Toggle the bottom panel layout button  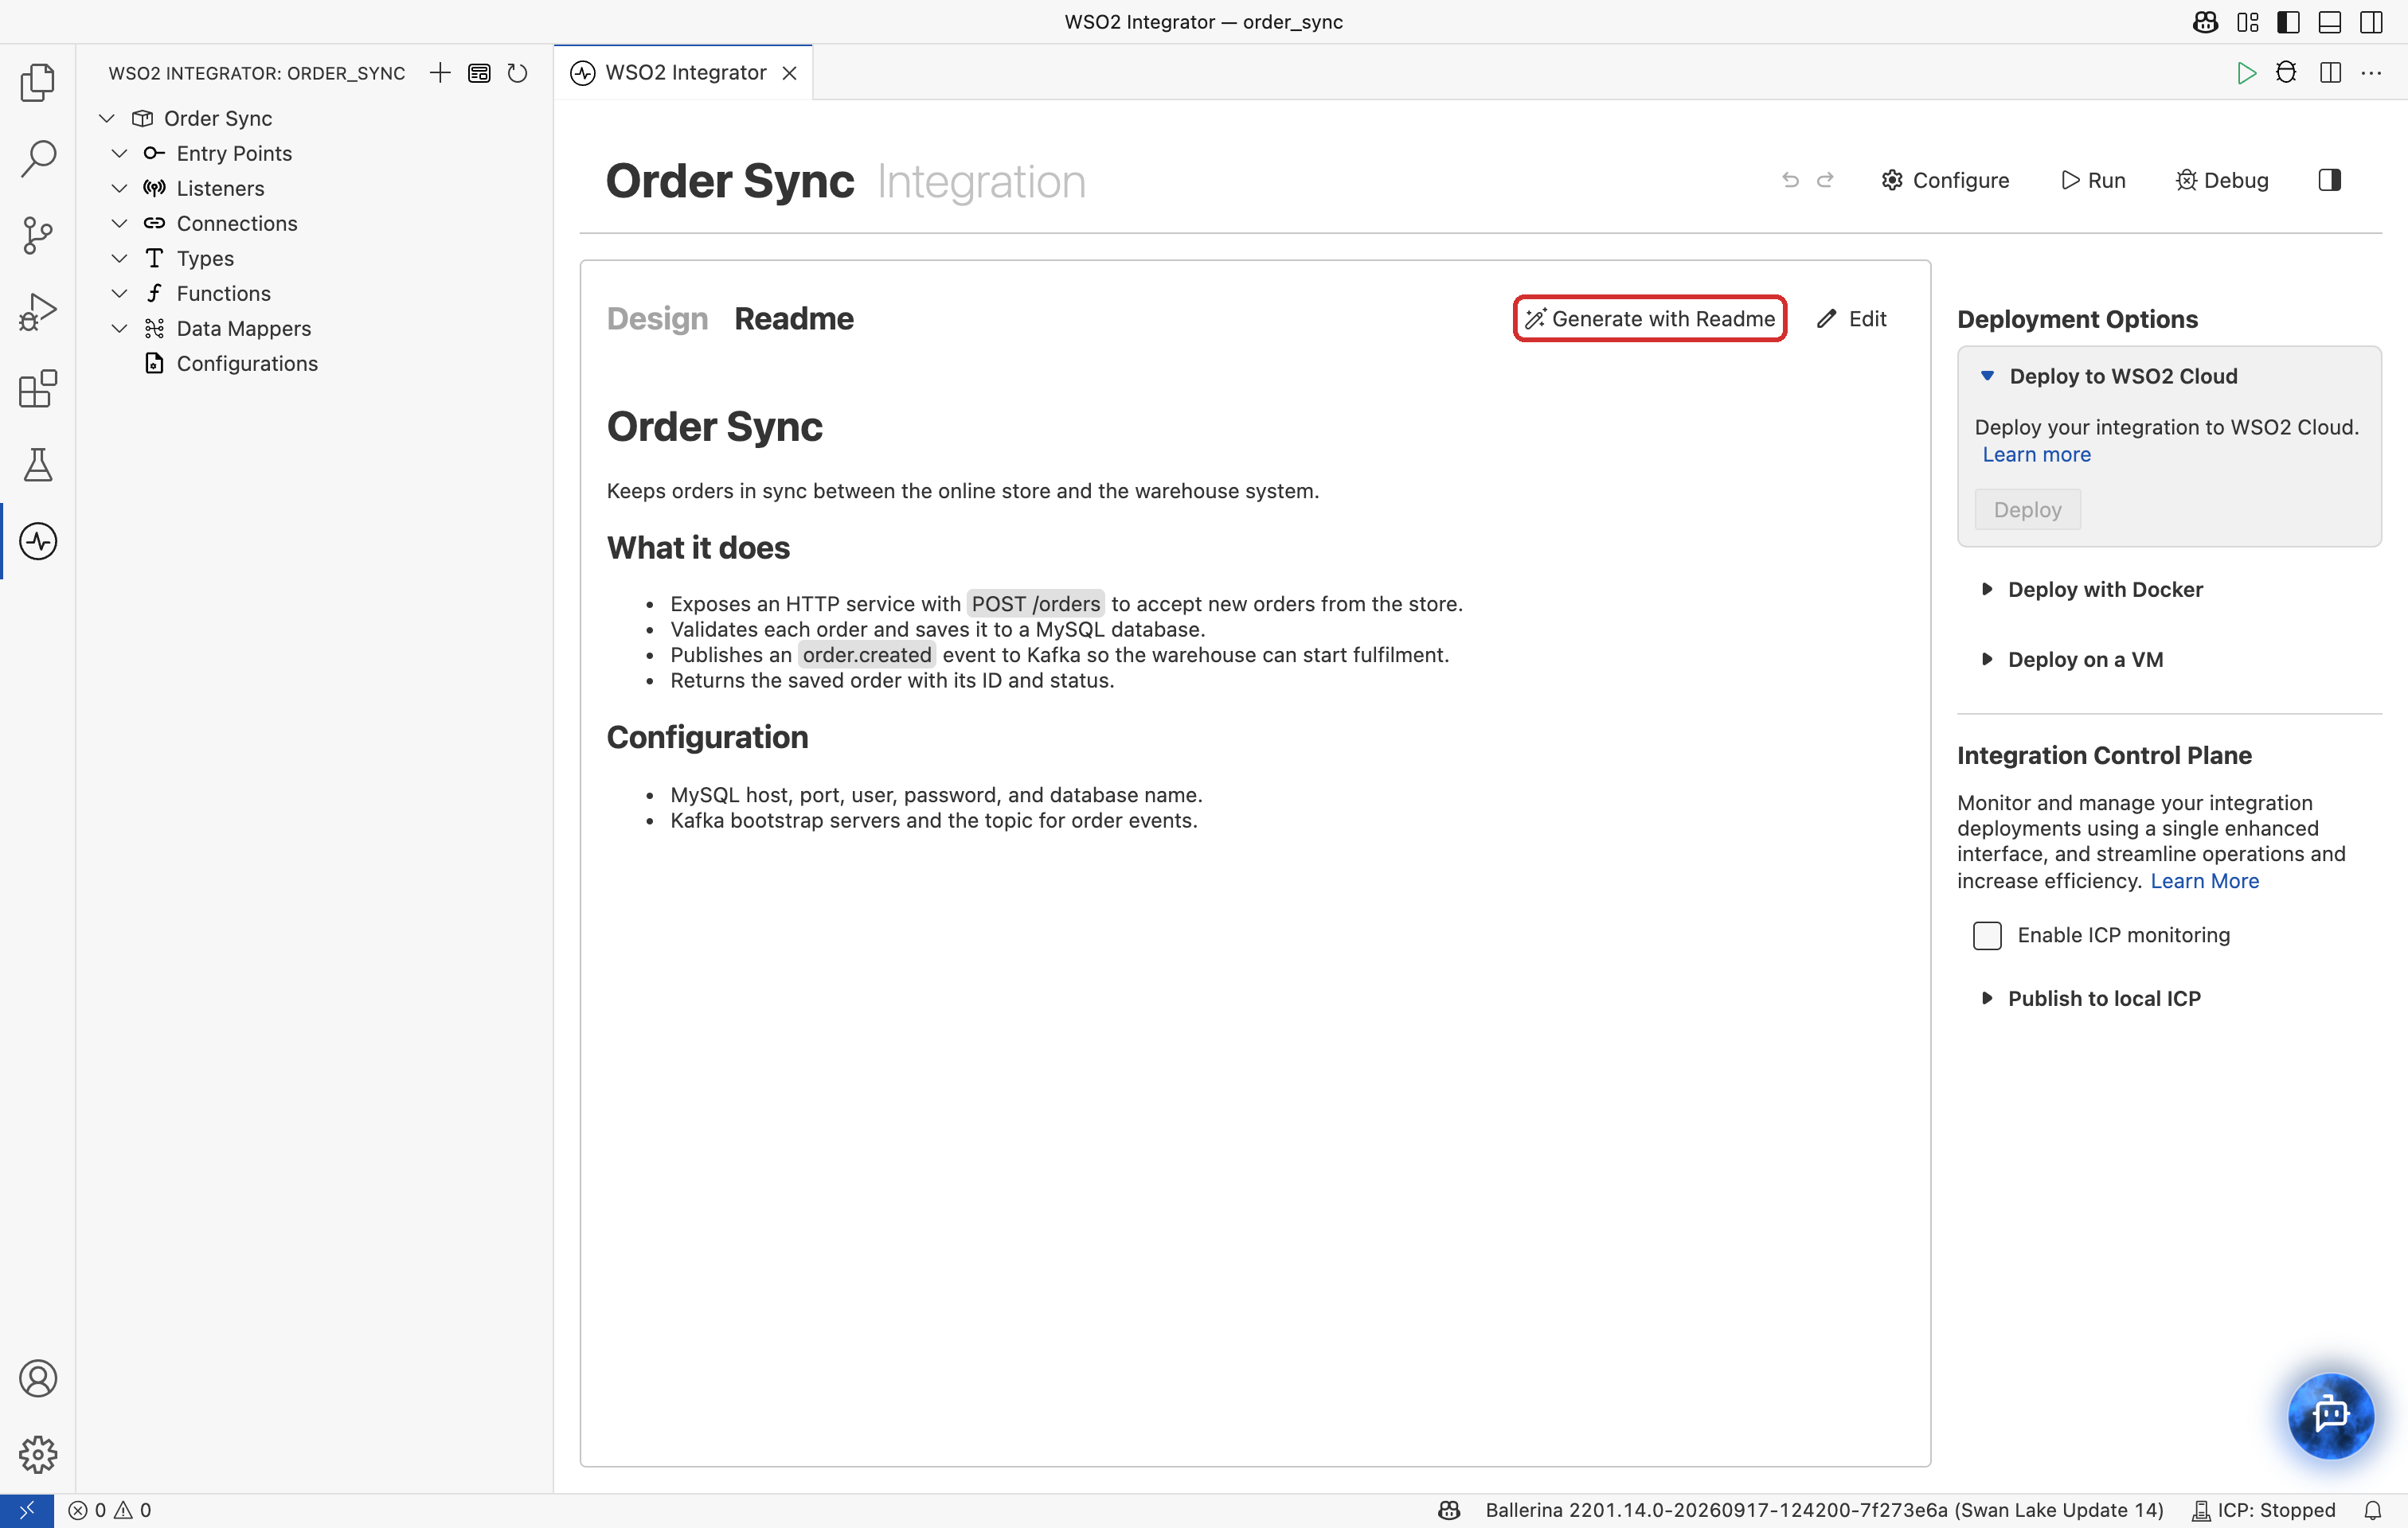2330,22
